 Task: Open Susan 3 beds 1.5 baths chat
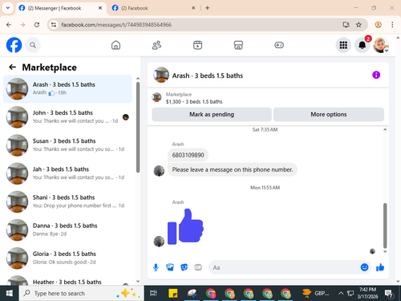67,145
